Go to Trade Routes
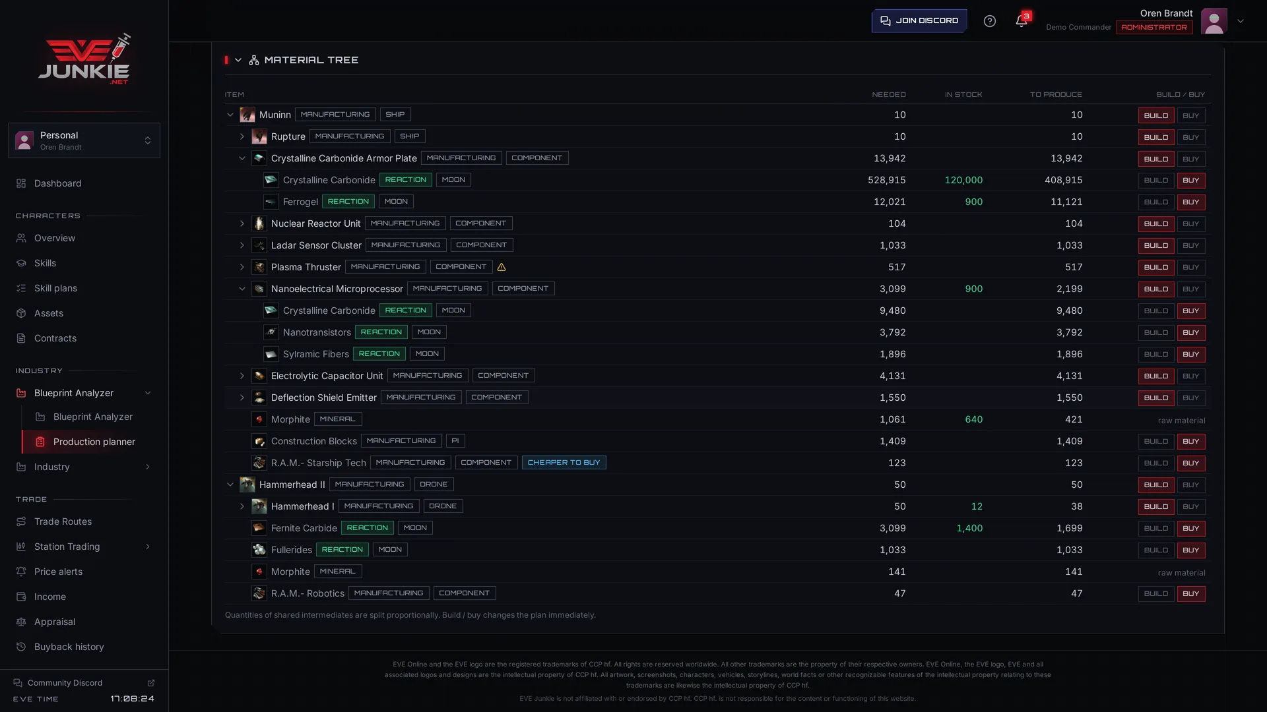The width and height of the screenshot is (1267, 712). (x=84, y=521)
